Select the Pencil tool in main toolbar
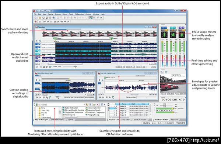The height and width of the screenshot is (144, 221). 98,18
